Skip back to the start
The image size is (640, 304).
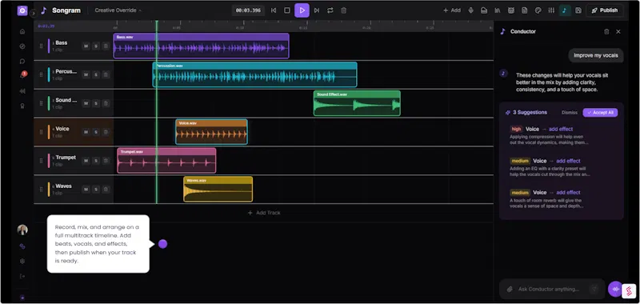click(x=274, y=10)
